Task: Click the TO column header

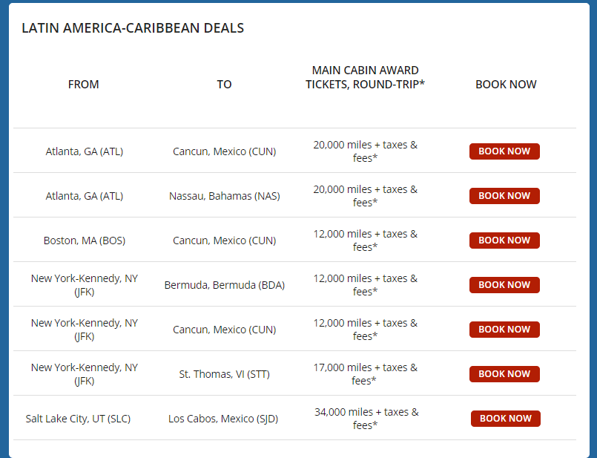Action: pyautogui.click(x=224, y=85)
